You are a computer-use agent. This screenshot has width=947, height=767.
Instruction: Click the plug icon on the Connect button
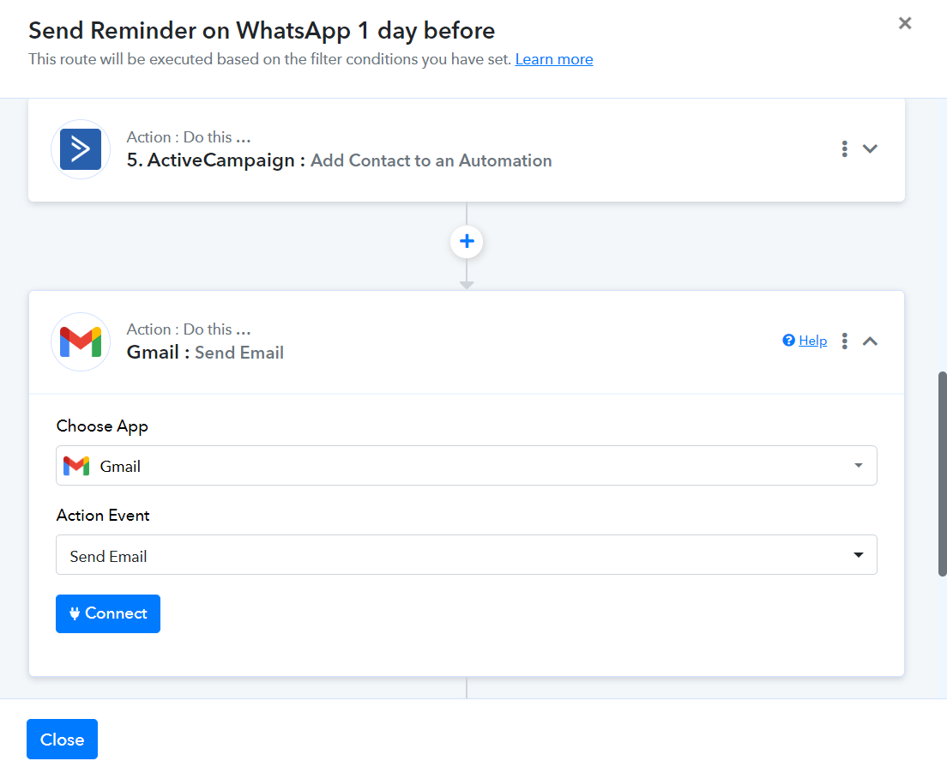(75, 613)
